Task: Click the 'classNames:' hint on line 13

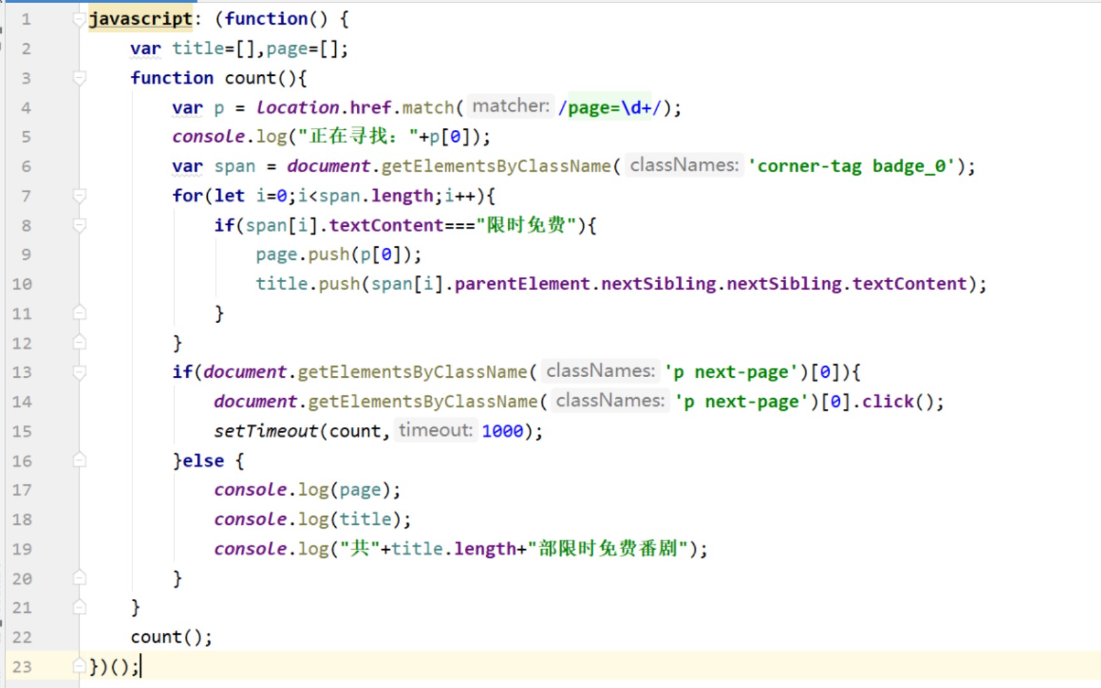Action: [x=601, y=371]
